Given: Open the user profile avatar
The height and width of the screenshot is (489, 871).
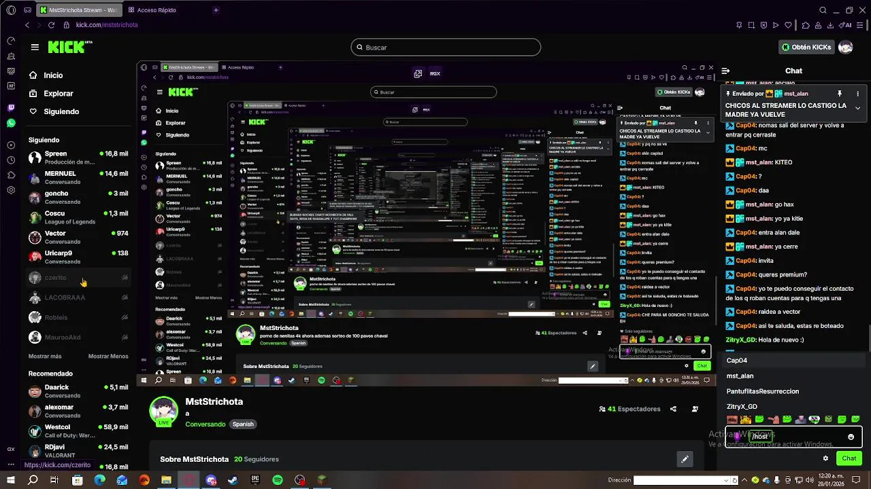Looking at the screenshot, I should click(845, 47).
